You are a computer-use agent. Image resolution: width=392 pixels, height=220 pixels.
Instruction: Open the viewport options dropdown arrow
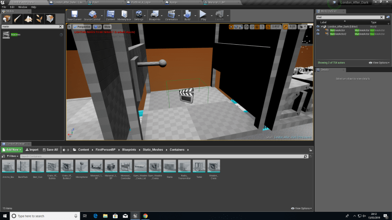click(x=69, y=27)
